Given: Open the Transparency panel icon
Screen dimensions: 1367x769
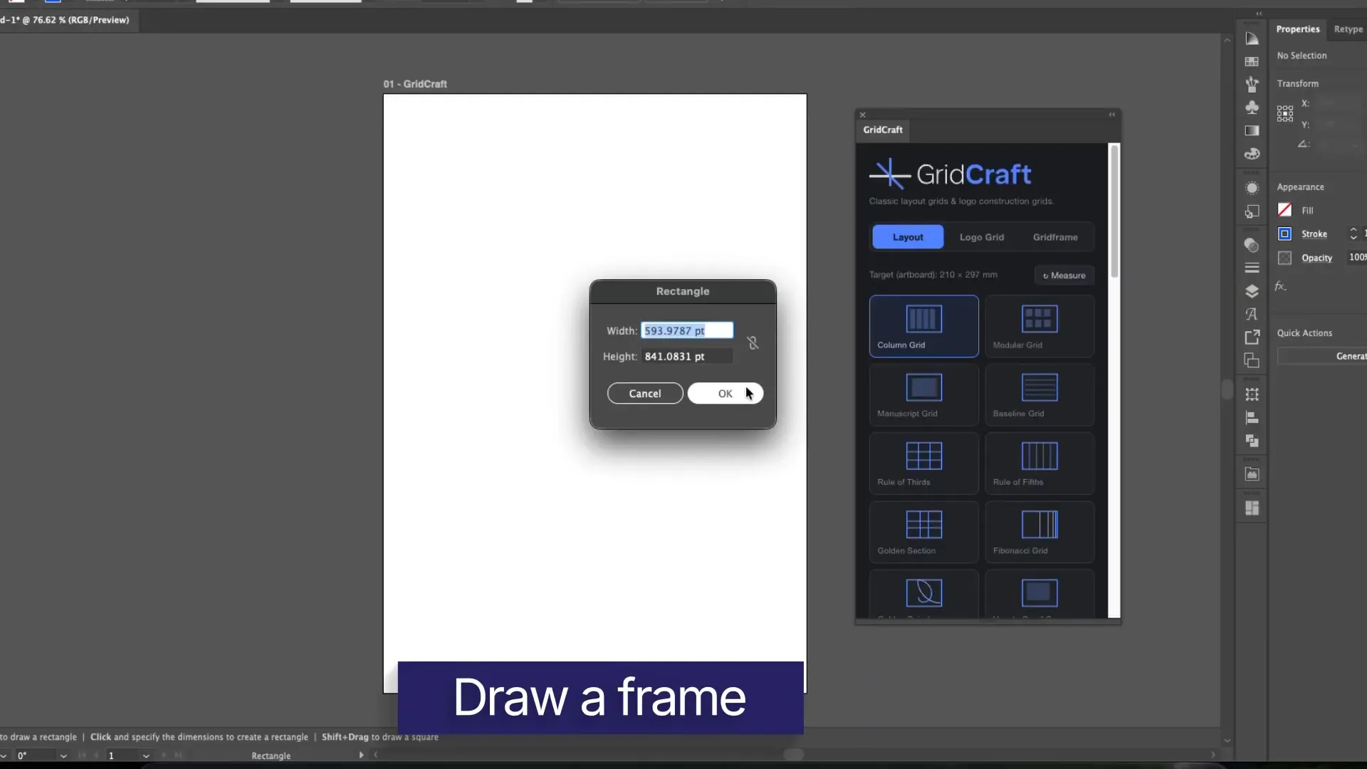Looking at the screenshot, I should 1252,246.
